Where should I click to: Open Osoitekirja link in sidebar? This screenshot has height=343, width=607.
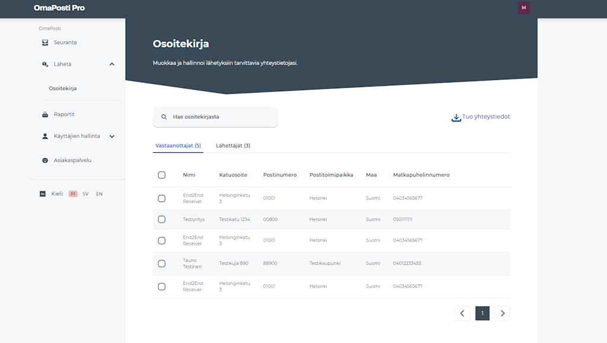(63, 88)
